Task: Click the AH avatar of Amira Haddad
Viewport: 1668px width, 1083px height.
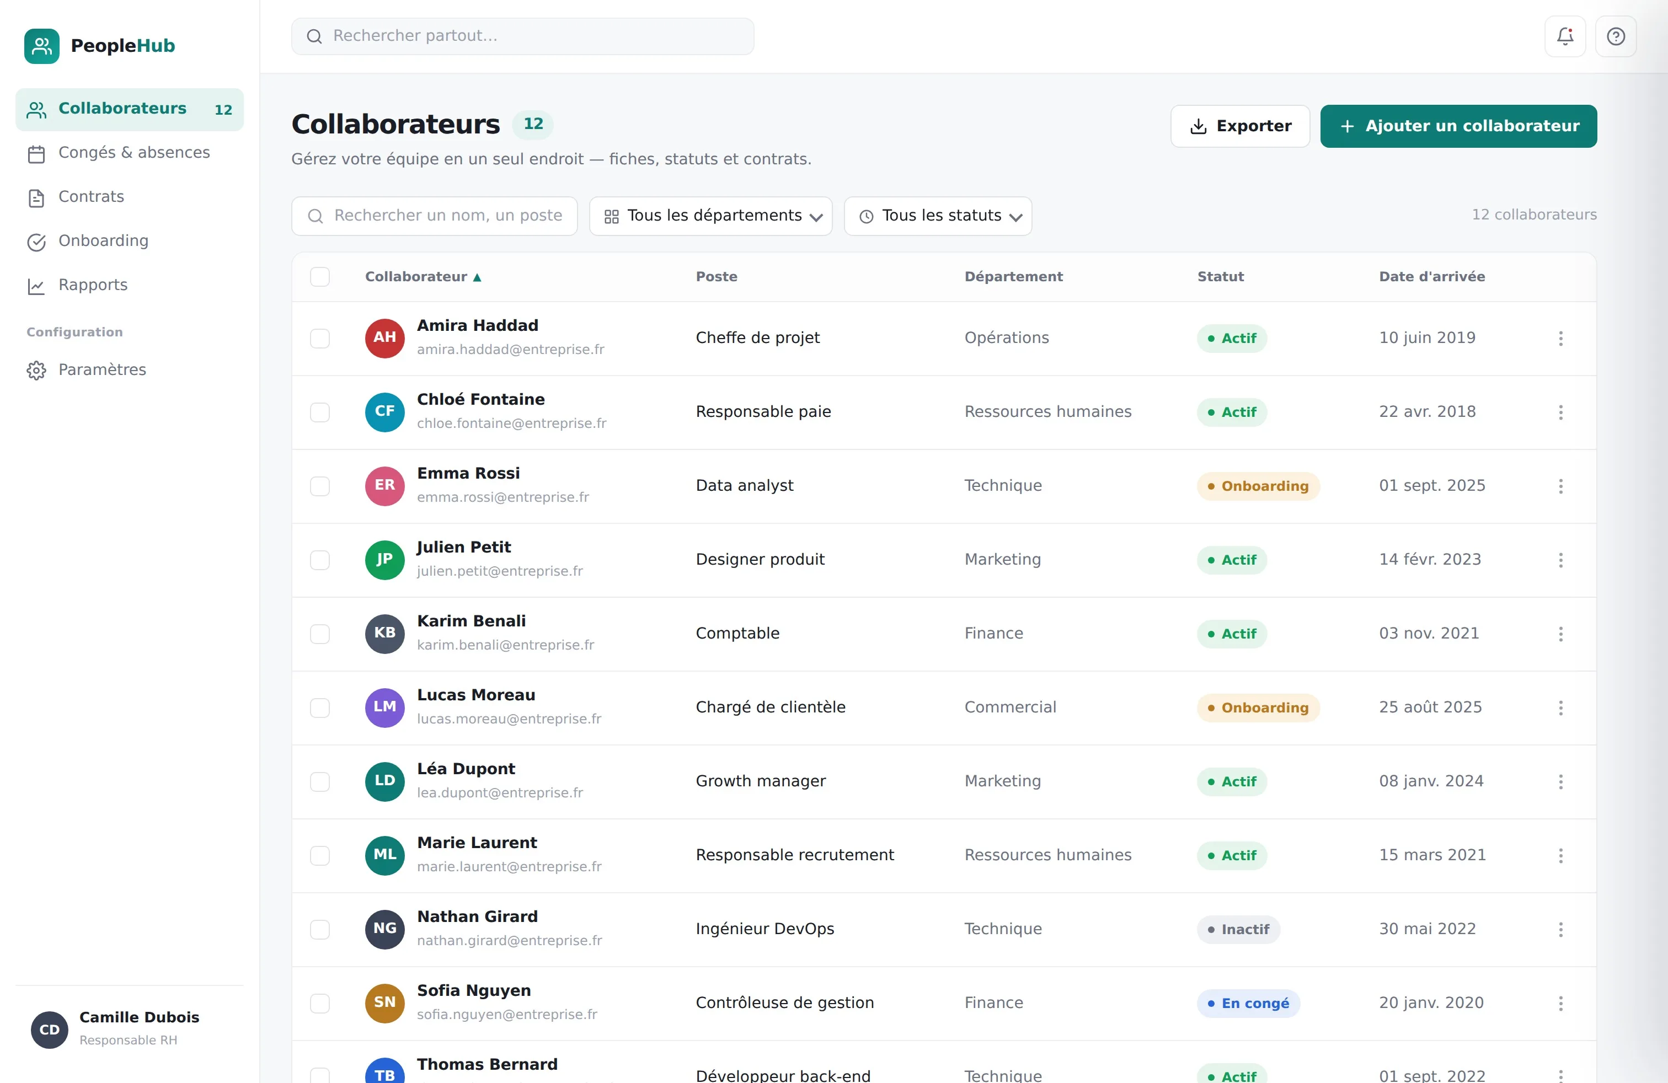Action: coord(385,339)
